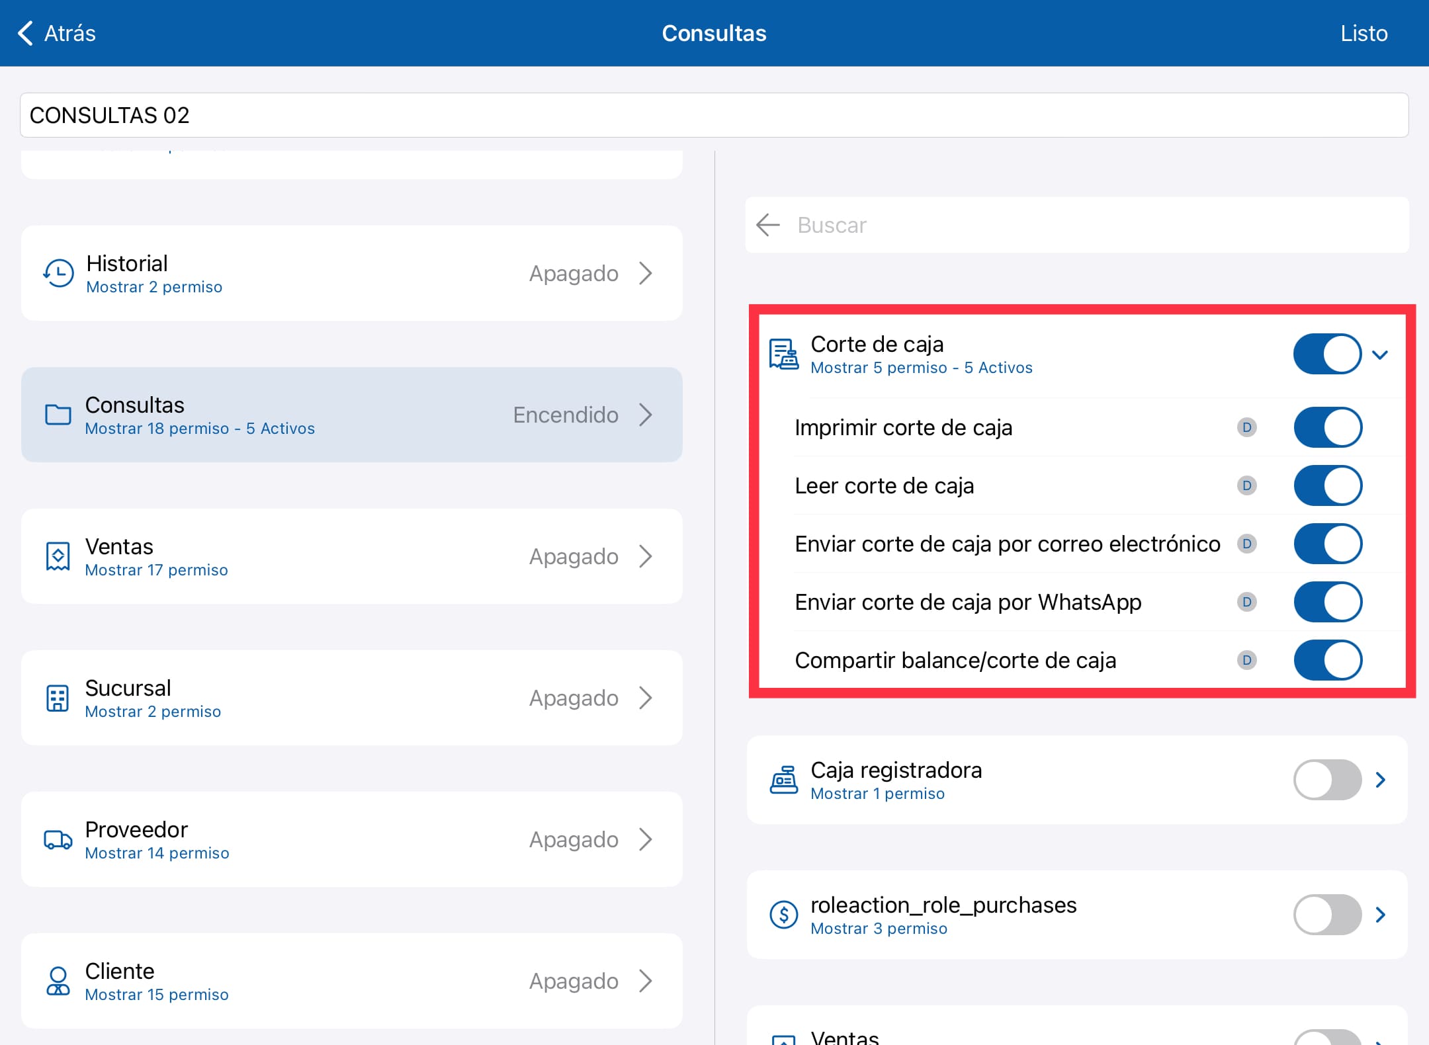Tap Mostrar 15 permiso under Cliente

(x=157, y=995)
